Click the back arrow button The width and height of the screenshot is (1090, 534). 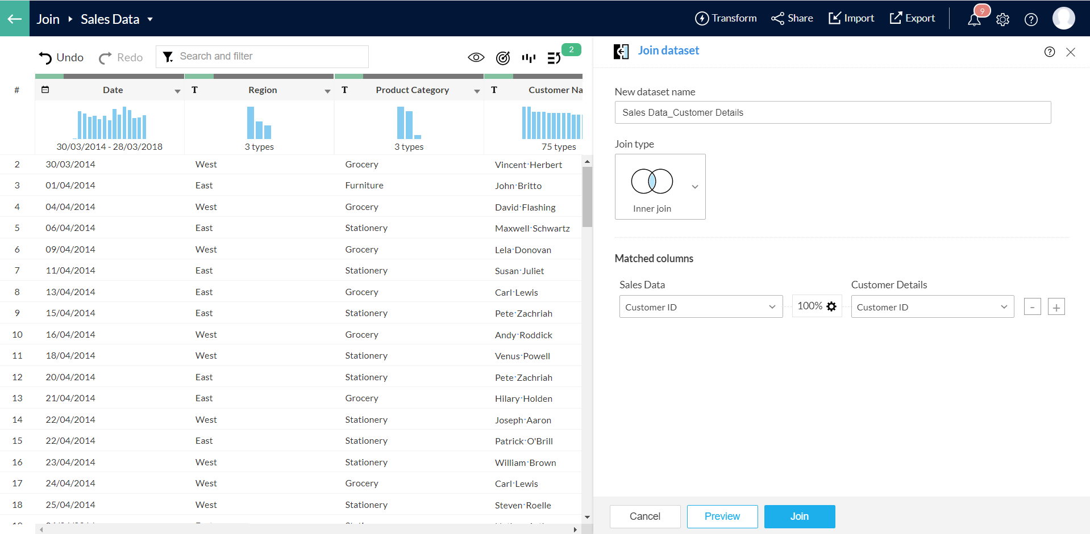(x=15, y=19)
